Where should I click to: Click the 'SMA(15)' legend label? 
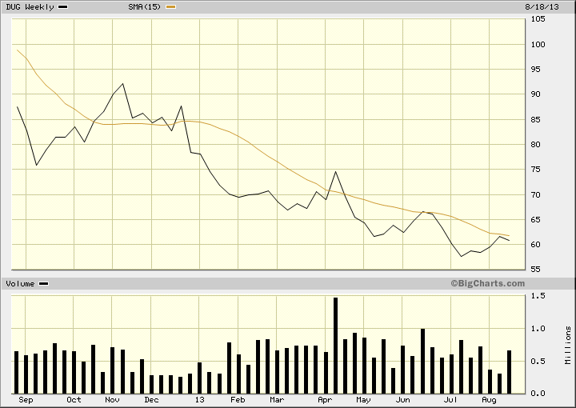pos(144,7)
